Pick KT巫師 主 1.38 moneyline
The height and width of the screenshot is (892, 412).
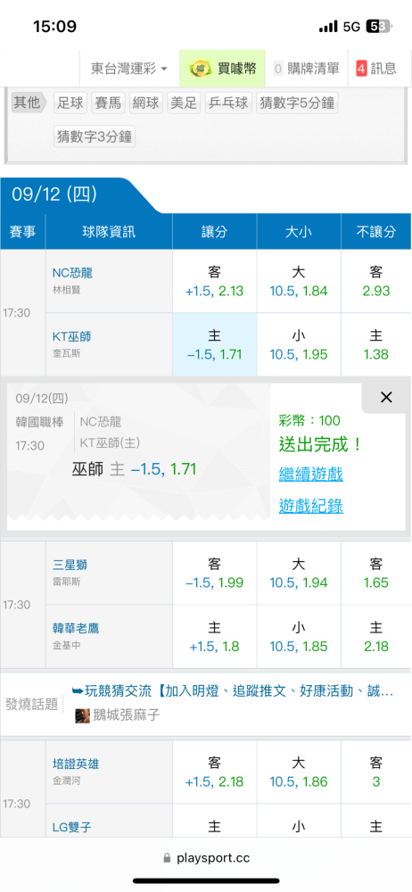[376, 344]
